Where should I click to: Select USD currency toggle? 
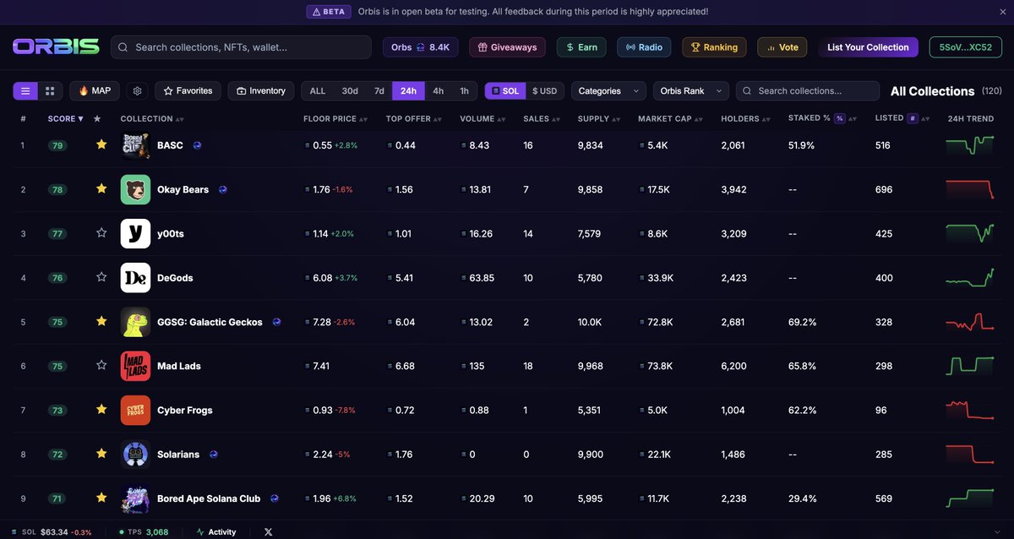[x=545, y=90]
